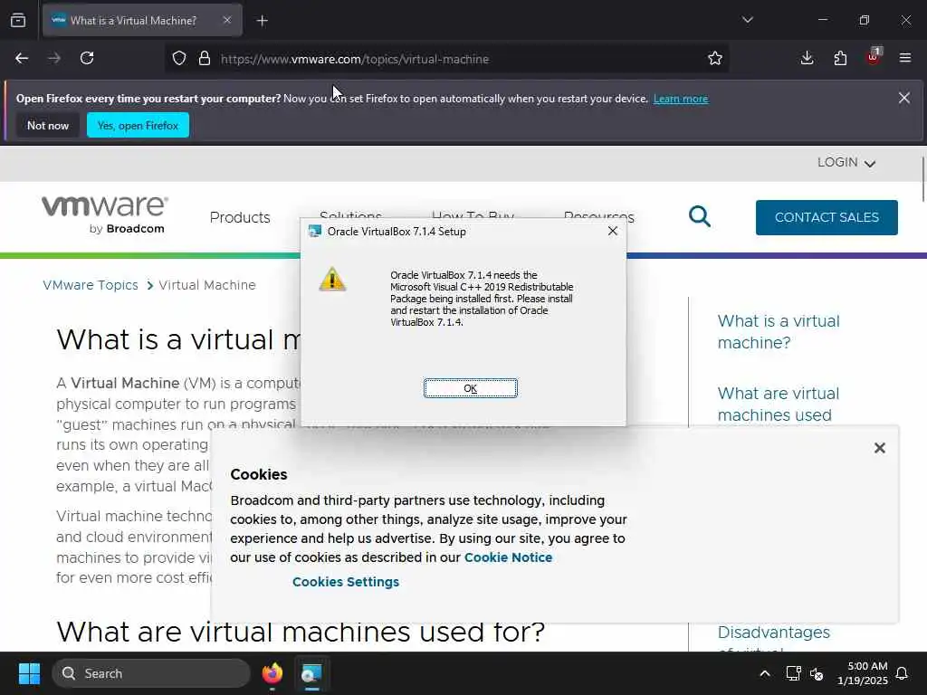
Task: Jump to 'What are virtual machines used' sidebar link
Action: point(778,405)
